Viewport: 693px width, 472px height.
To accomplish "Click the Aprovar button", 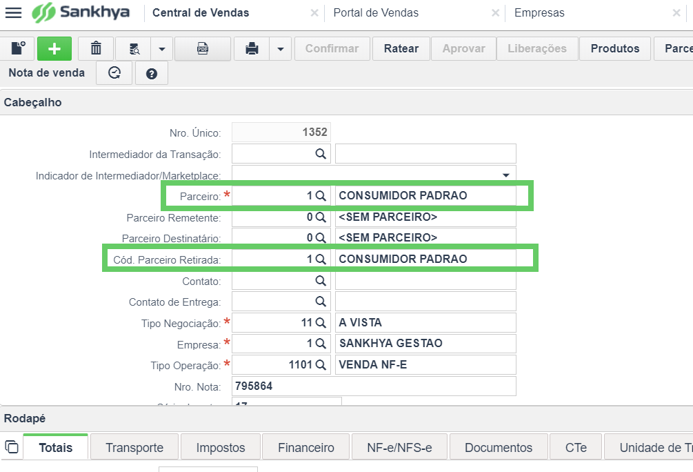I will pyautogui.click(x=463, y=48).
